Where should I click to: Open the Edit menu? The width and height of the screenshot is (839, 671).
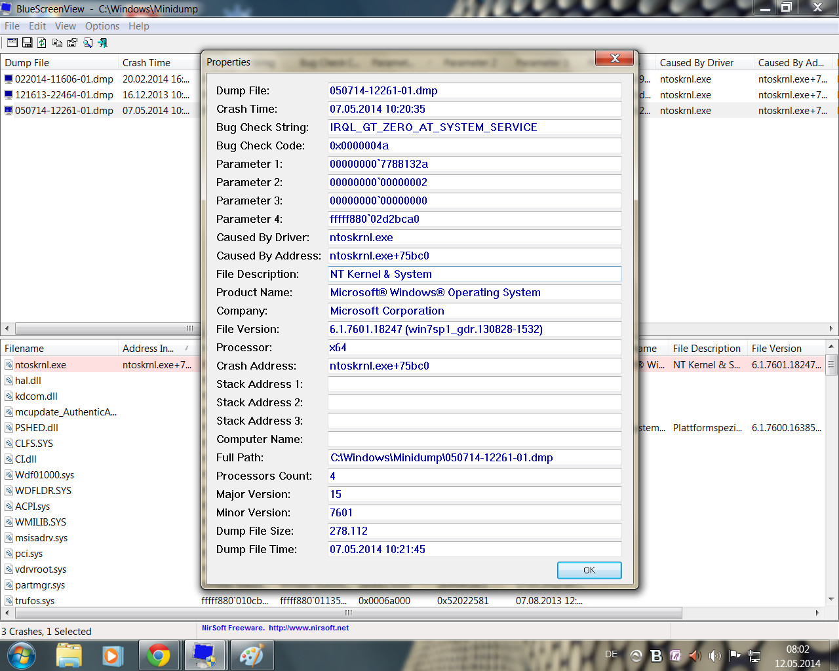(37, 26)
